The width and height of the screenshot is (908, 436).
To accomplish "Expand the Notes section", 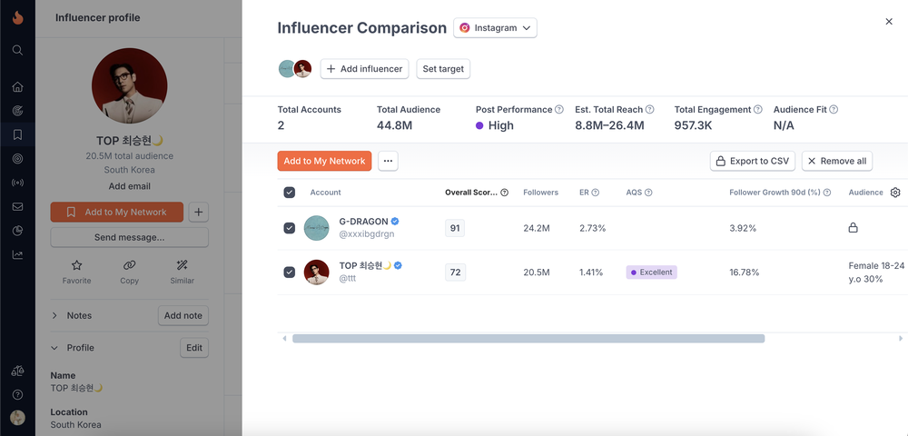I will pos(55,315).
